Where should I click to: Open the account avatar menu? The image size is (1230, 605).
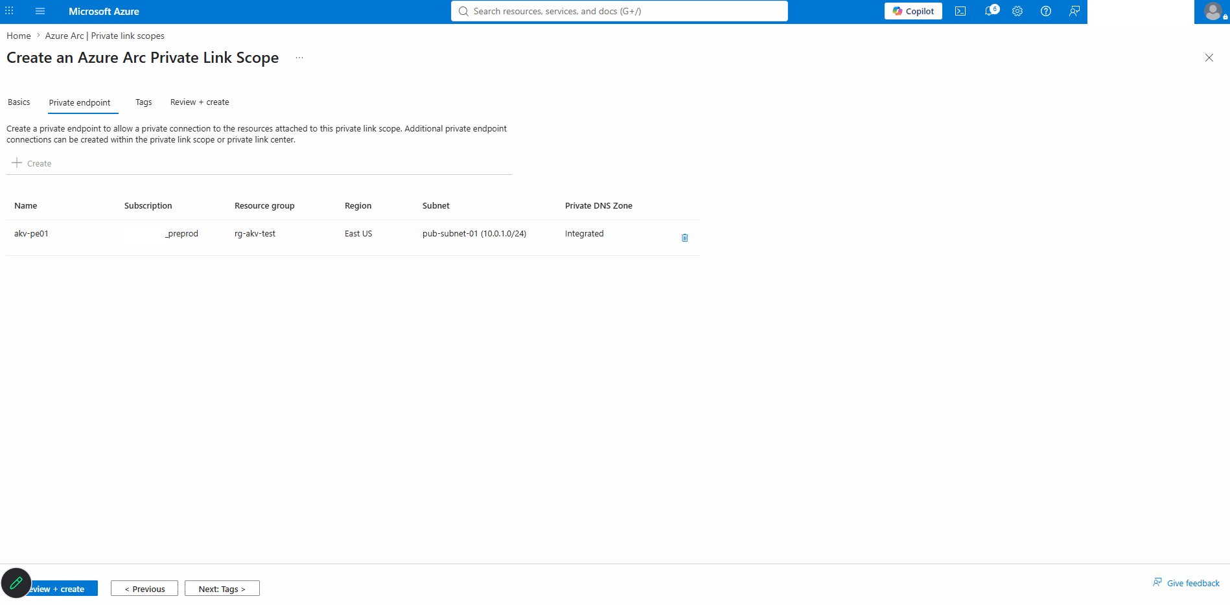click(x=1213, y=11)
